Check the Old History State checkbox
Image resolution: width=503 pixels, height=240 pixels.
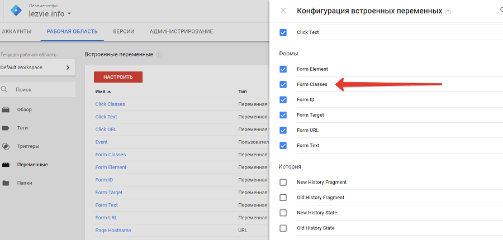tap(283, 228)
